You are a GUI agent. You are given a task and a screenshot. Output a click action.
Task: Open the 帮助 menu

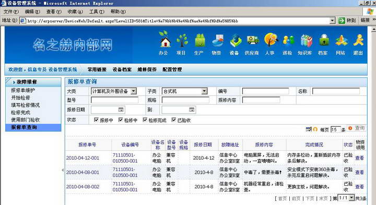click(x=118, y=11)
